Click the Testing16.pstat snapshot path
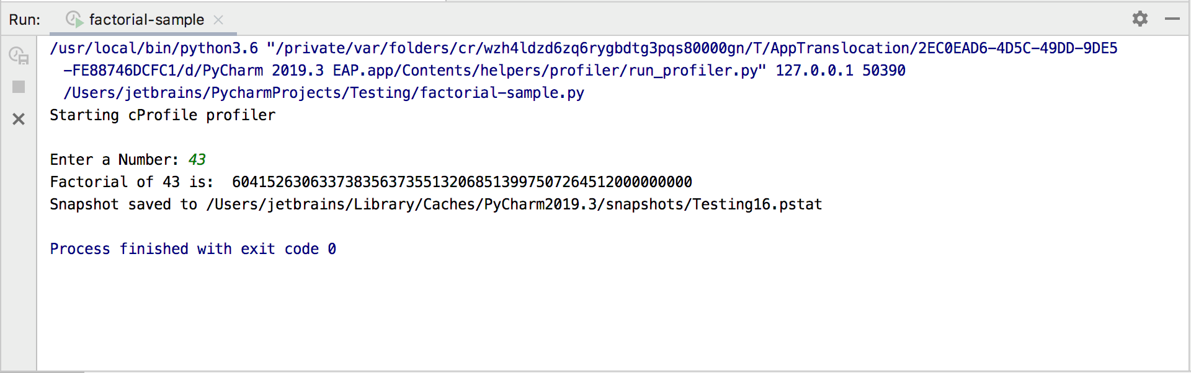Screen dimensions: 1191x373 pyautogui.click(x=514, y=204)
